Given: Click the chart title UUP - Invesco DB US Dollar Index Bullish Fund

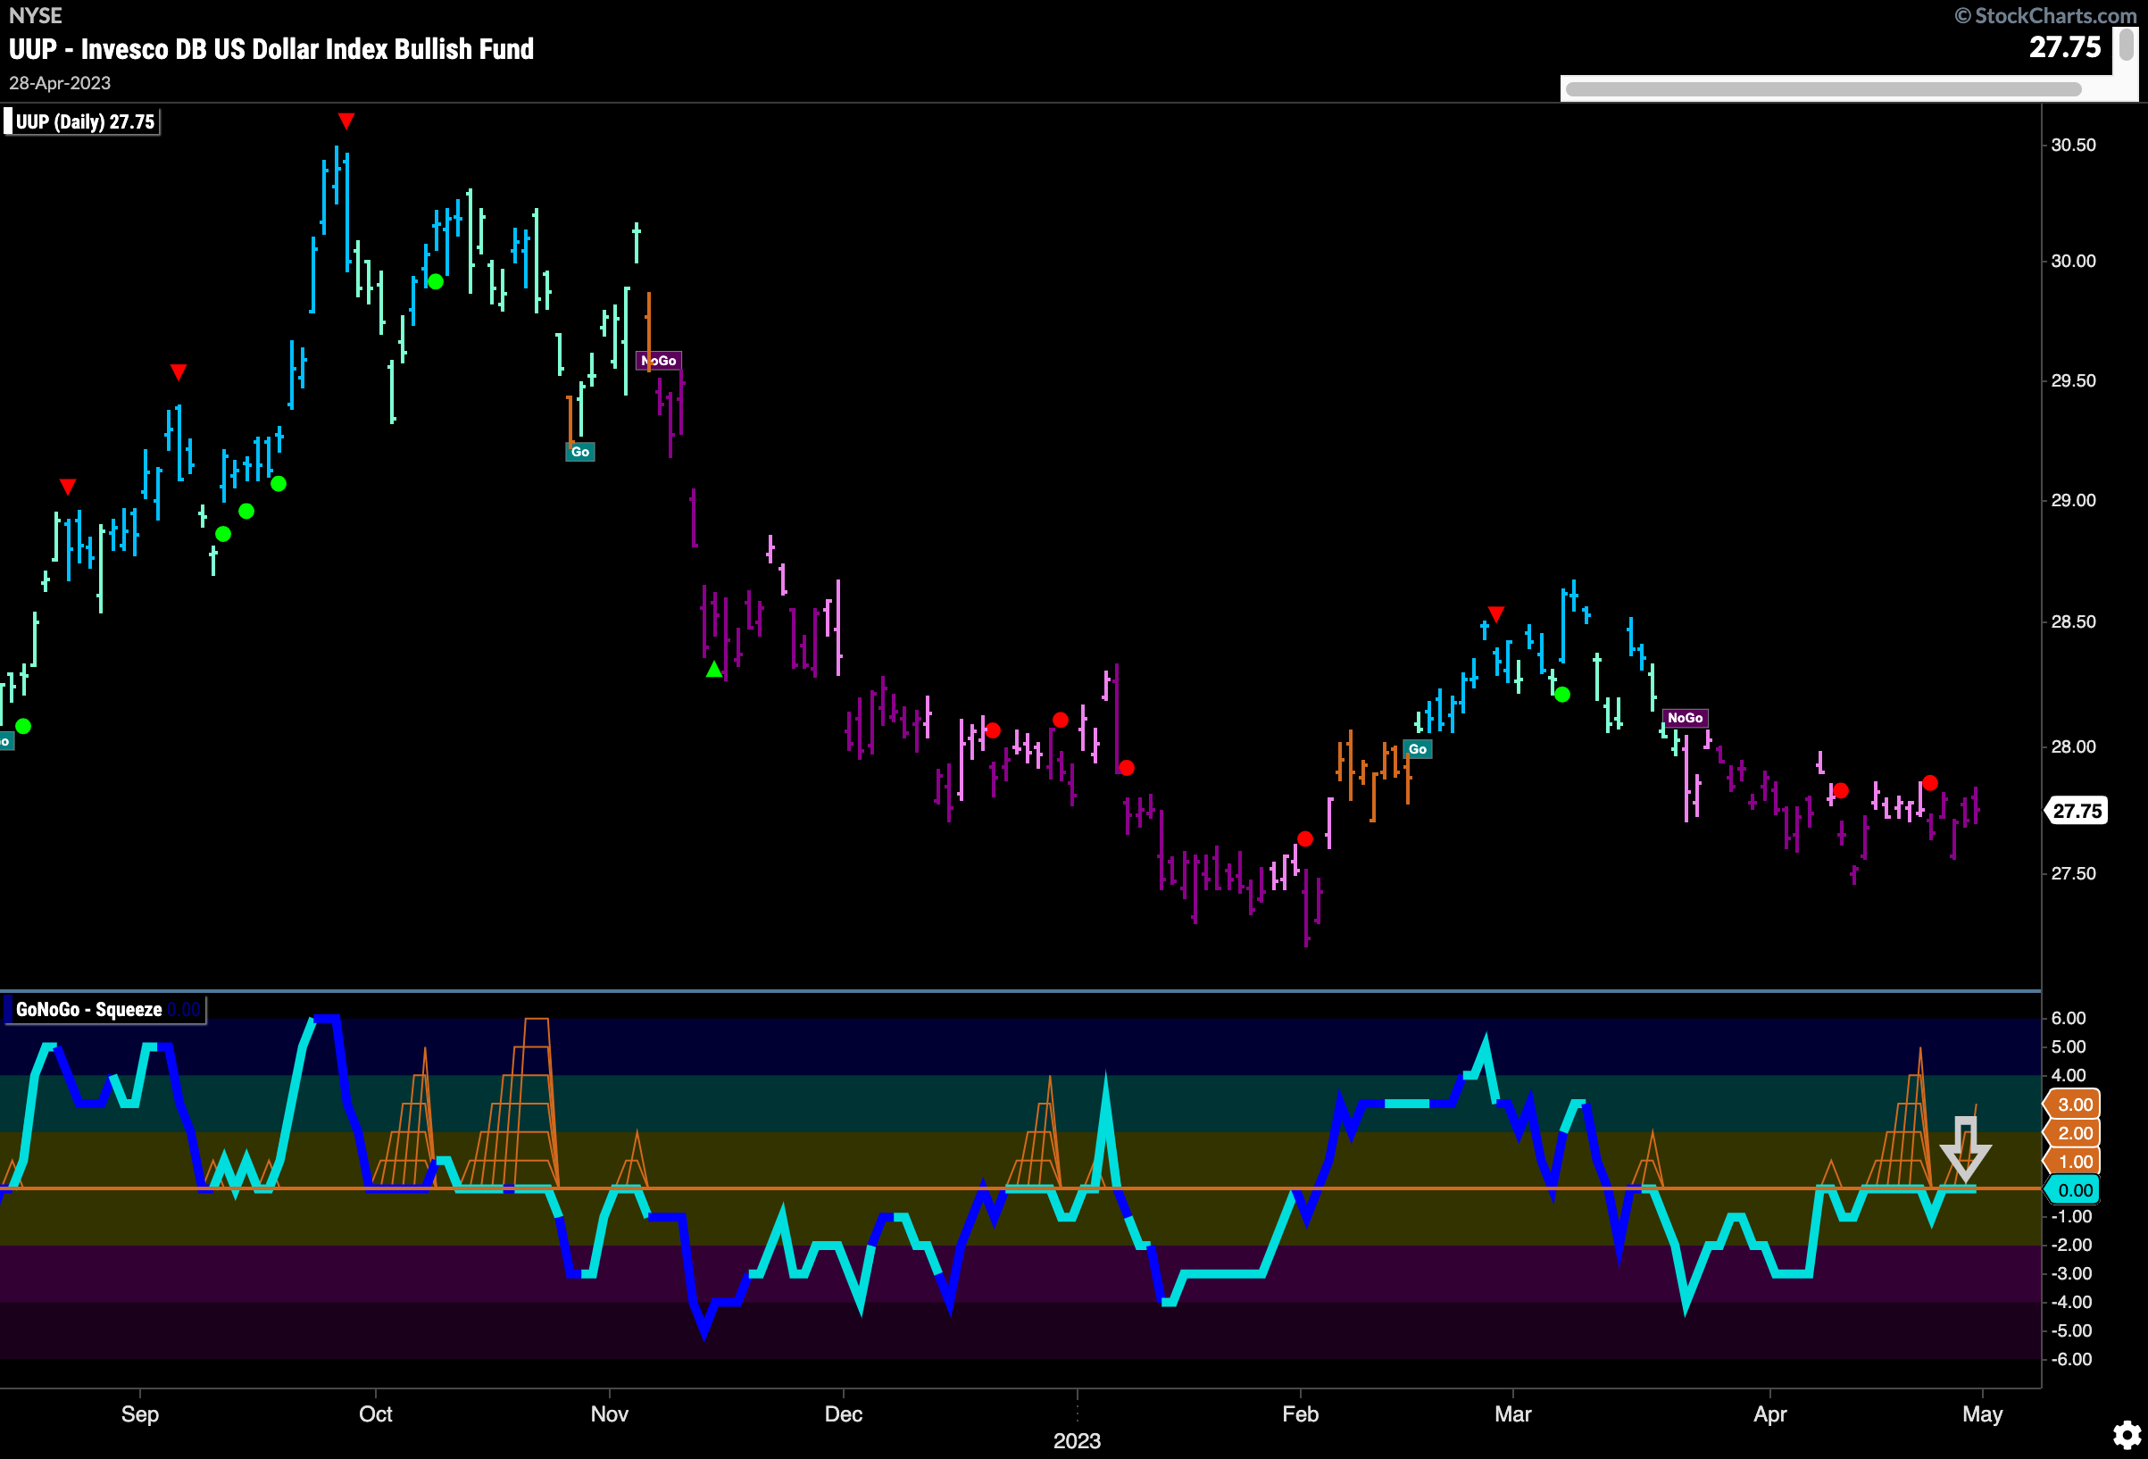Looking at the screenshot, I should (271, 49).
